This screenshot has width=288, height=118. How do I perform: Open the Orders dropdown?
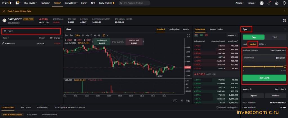[x=251, y=3]
